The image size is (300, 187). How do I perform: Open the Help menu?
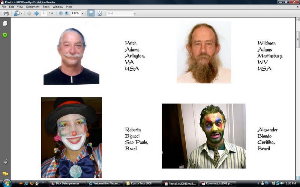(x=69, y=7)
